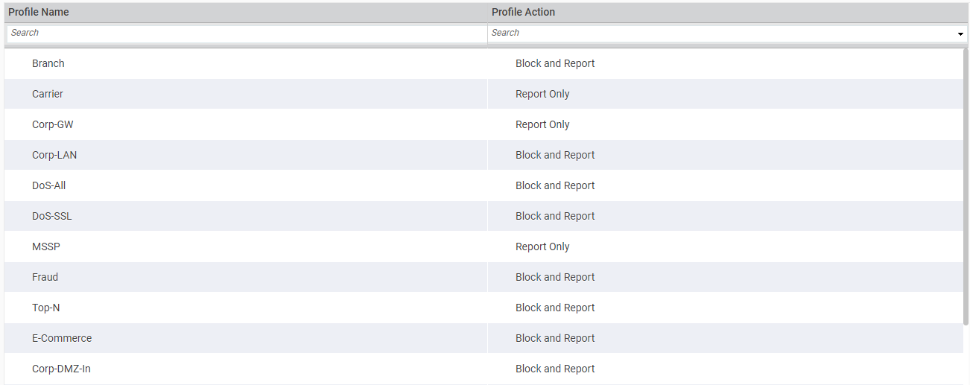This screenshot has width=970, height=385.
Task: Select the Fraud profile
Action: coord(45,277)
